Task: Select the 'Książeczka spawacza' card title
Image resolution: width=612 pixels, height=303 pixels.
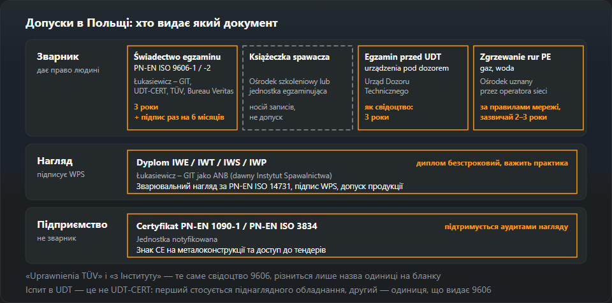Action: [x=289, y=57]
